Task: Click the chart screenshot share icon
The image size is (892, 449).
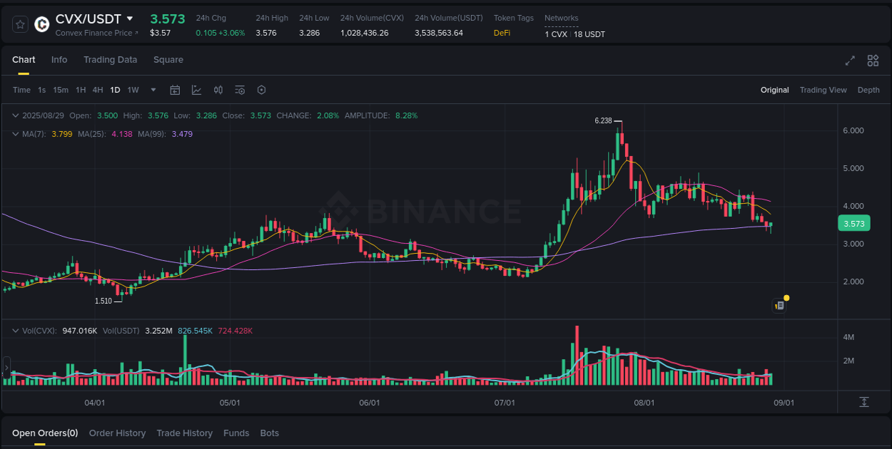Action: coord(779,305)
